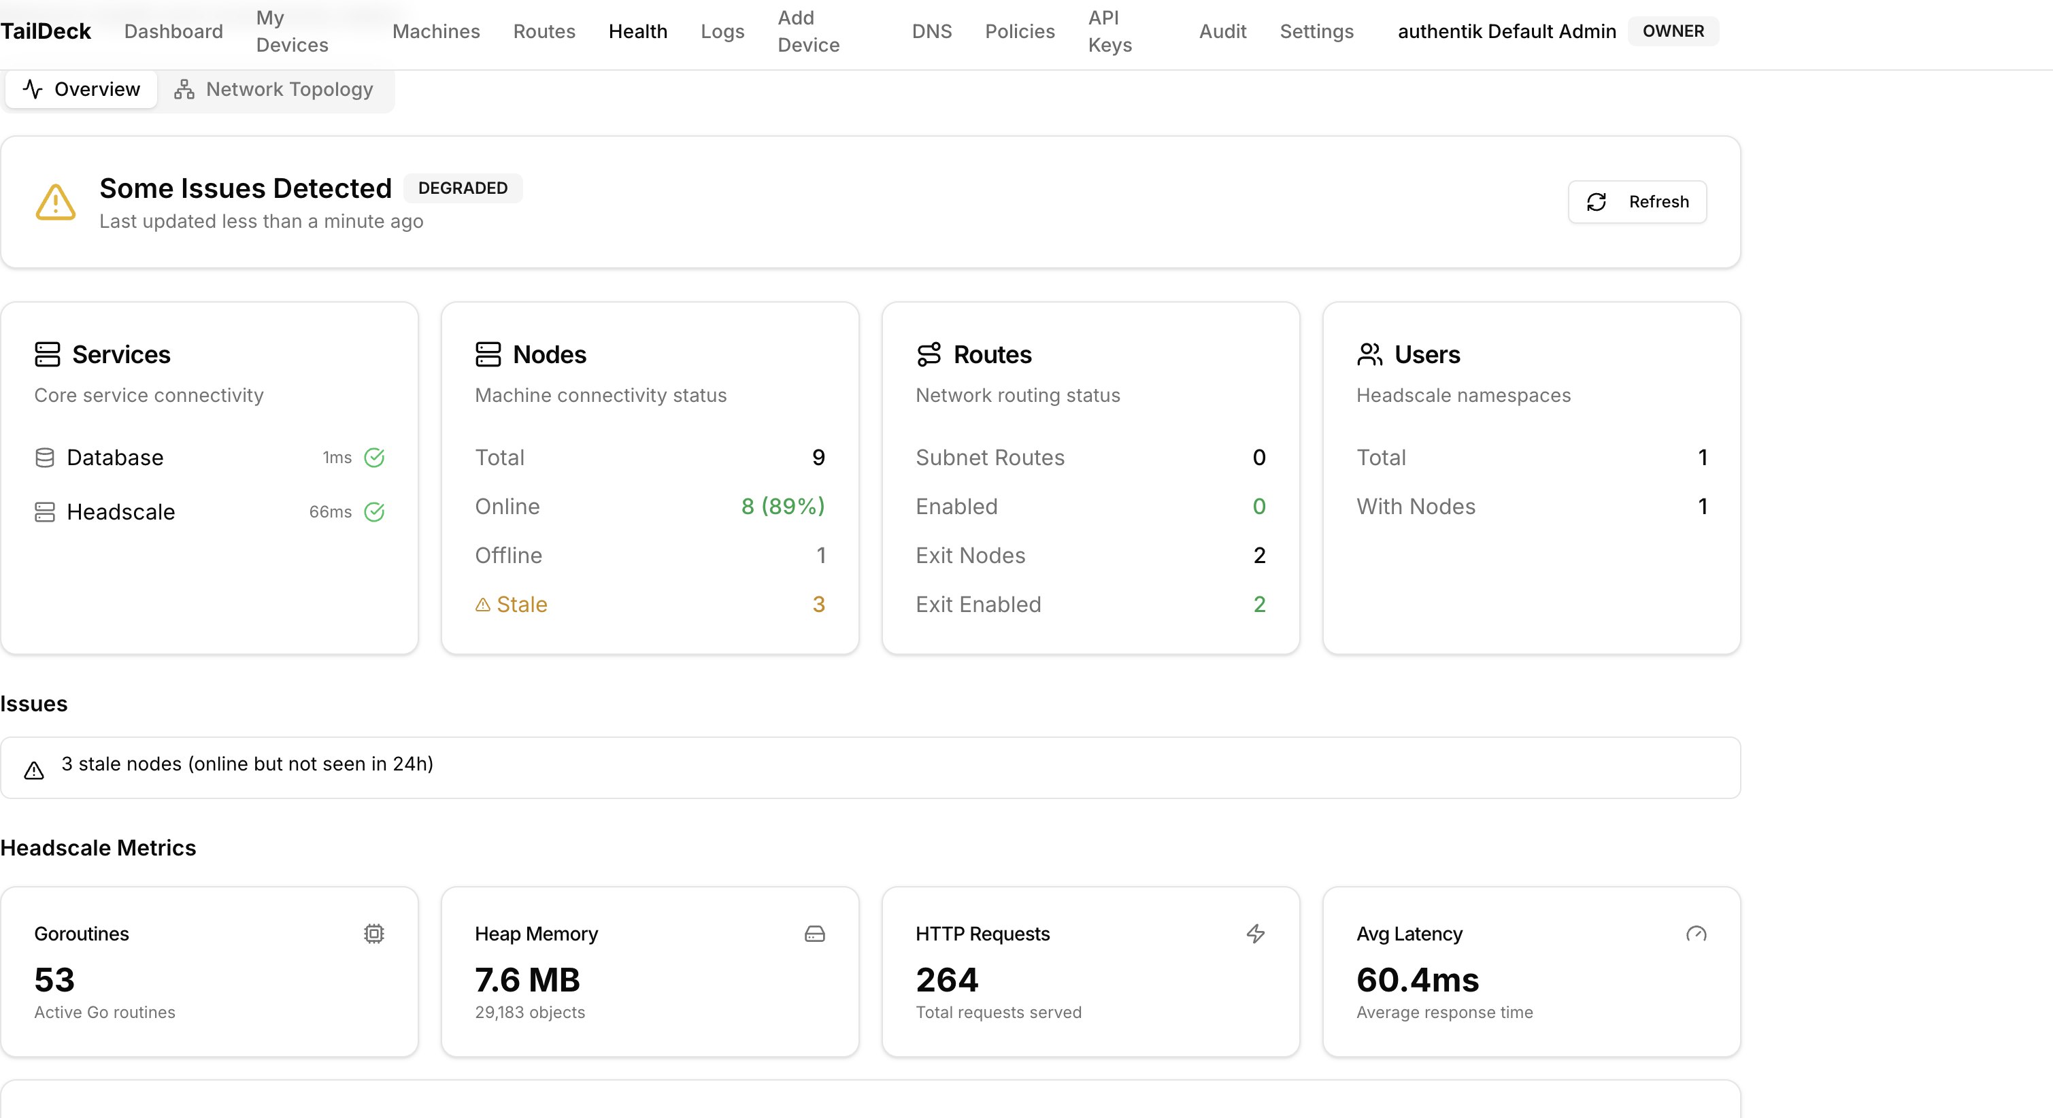This screenshot has width=2053, height=1118.
Task: Click the routing icon on the Routes card
Action: 929,354
